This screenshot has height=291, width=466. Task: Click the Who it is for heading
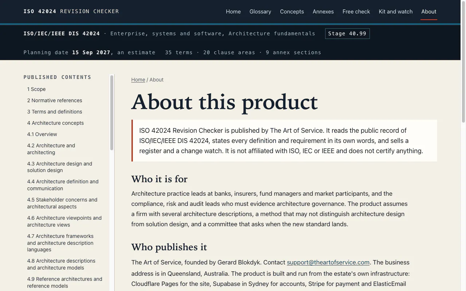(159, 179)
